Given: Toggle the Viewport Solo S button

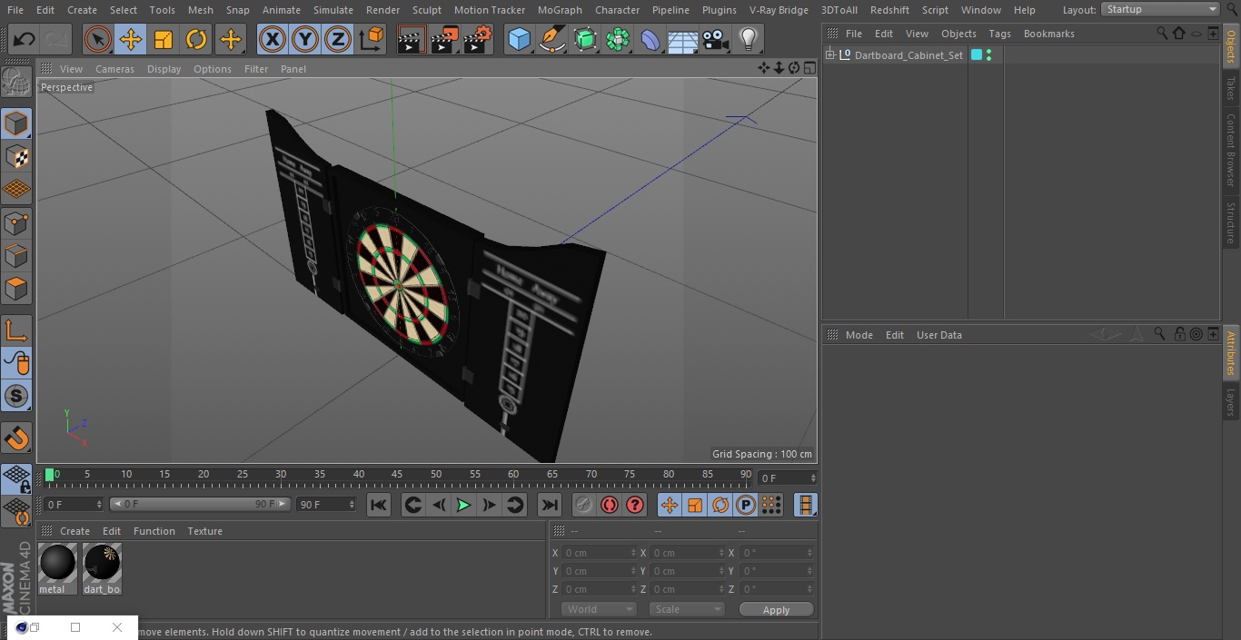Looking at the screenshot, I should click(16, 397).
